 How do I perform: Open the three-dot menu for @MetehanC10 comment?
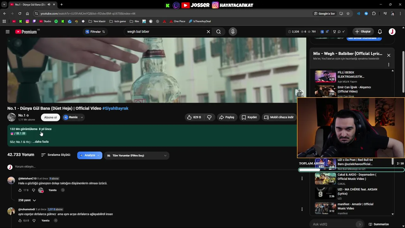pos(302,179)
